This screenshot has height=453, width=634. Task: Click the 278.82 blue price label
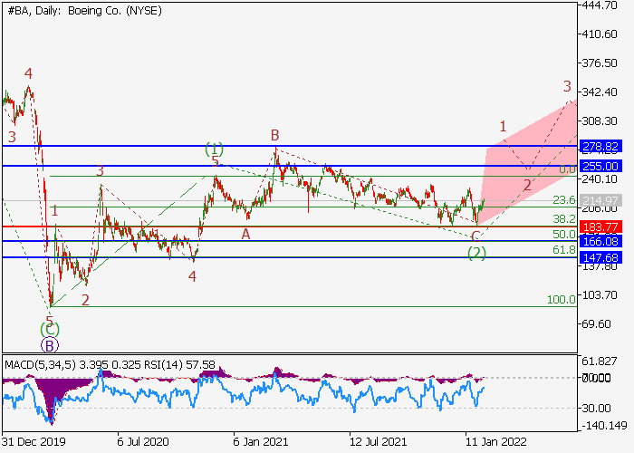[x=600, y=146]
